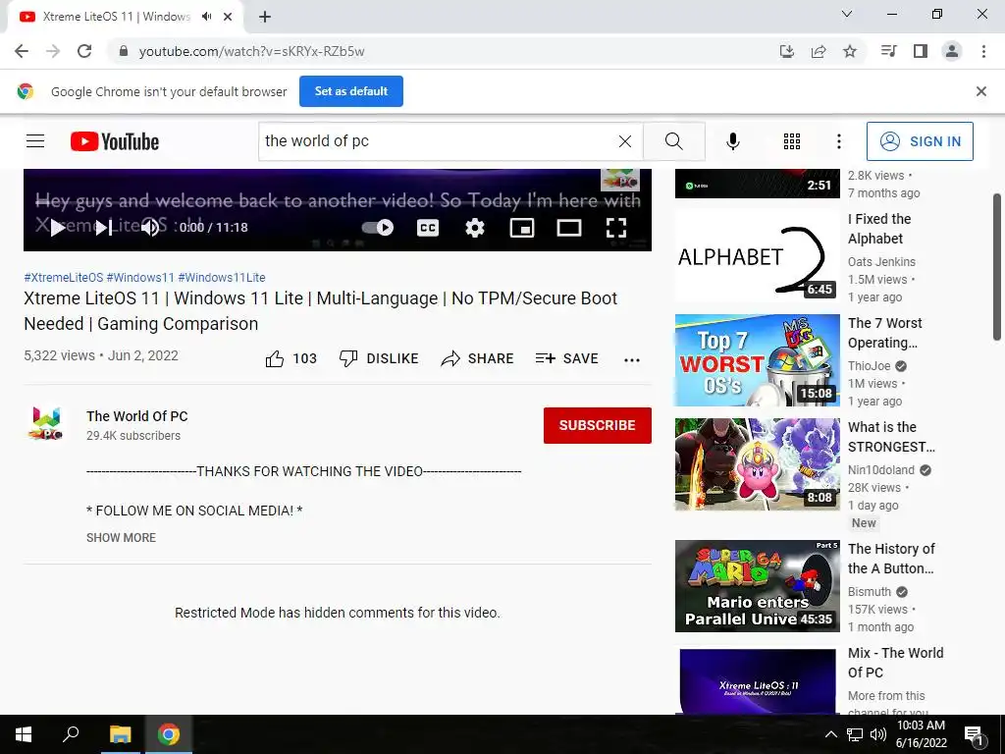Open more actions menu beside SAVE
The image size is (1005, 754).
tap(632, 359)
